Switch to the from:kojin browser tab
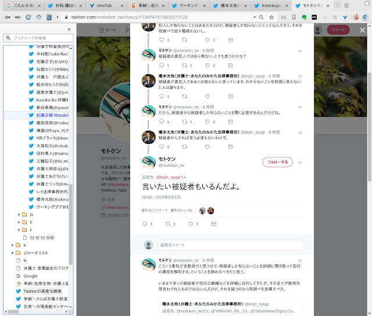This screenshot has width=372, height=316. tap(271, 5)
